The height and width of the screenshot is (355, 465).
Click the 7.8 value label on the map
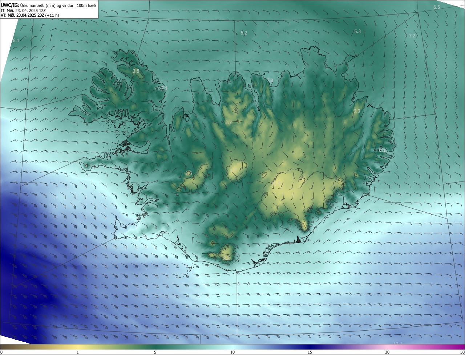tap(270, 80)
